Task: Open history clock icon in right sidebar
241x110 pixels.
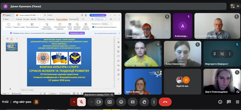Action: pyautogui.click(x=118, y=70)
